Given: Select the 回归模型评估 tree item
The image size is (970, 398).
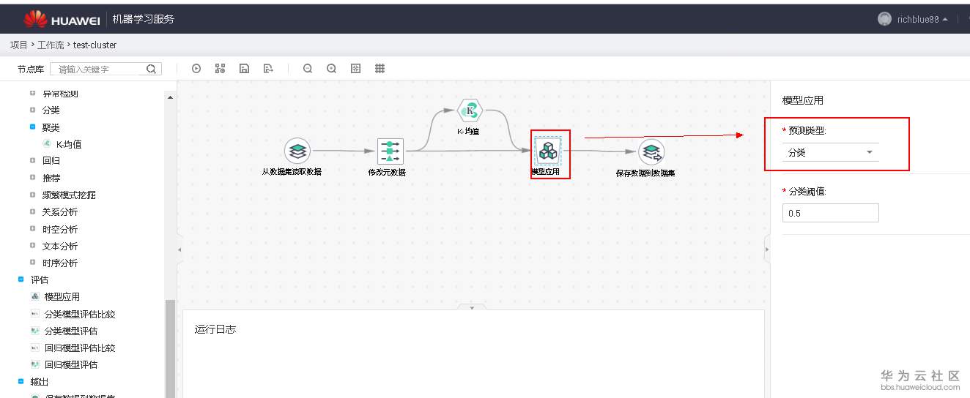Looking at the screenshot, I should point(71,364).
